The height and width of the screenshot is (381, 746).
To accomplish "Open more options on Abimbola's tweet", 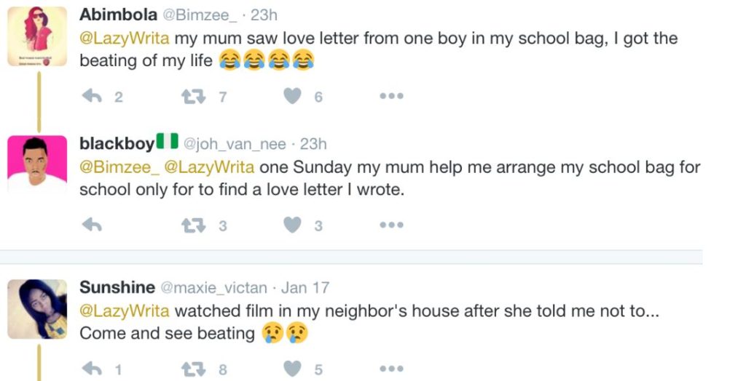I will click(x=391, y=97).
